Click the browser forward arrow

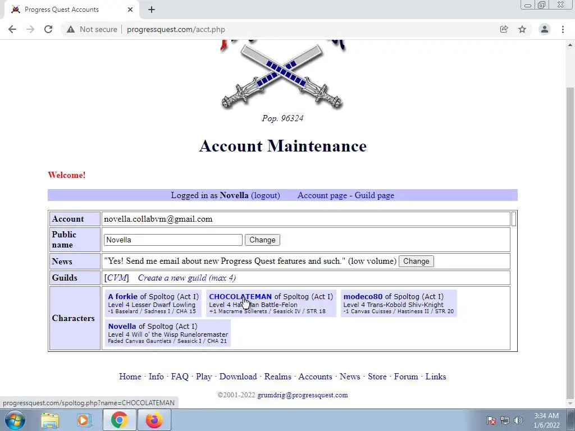pos(30,29)
